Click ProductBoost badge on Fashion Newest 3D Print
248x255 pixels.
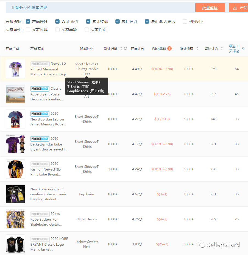[x=40, y=164]
